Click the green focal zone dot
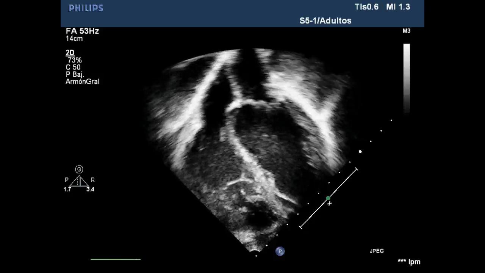Image resolution: width=485 pixels, height=273 pixels. pos(328,198)
